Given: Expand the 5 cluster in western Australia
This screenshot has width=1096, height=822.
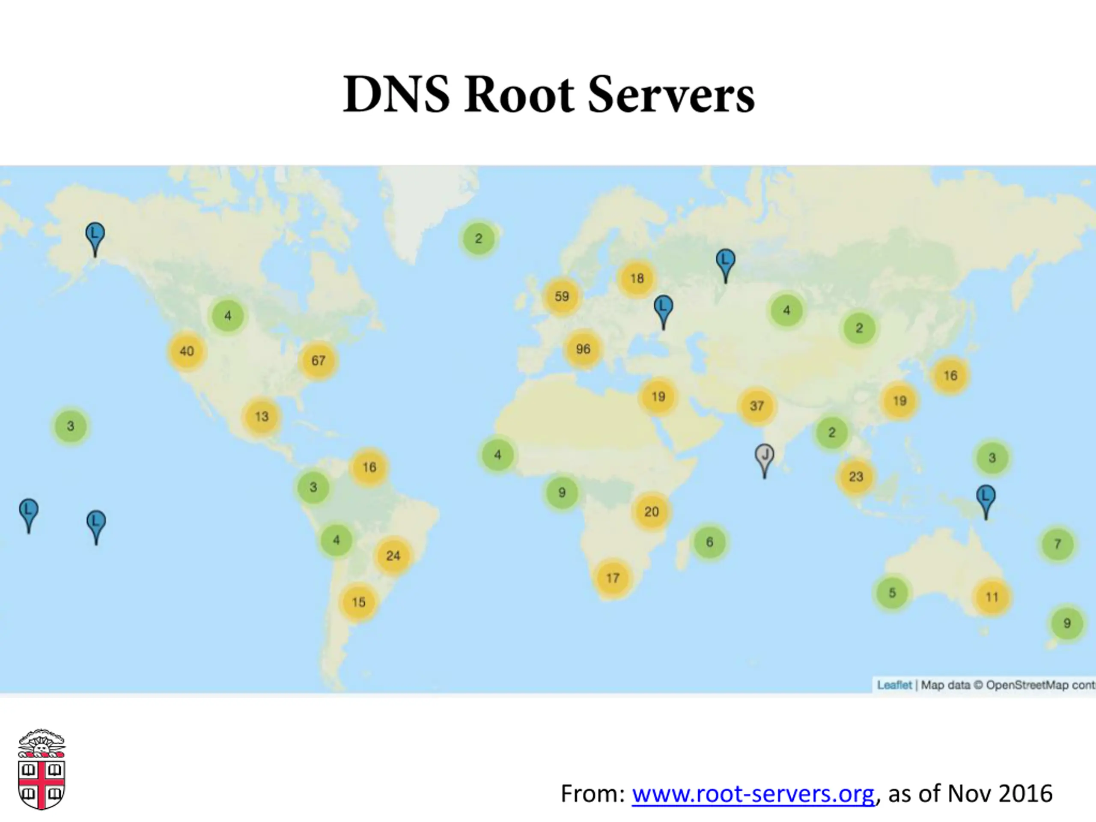Looking at the screenshot, I should [892, 593].
